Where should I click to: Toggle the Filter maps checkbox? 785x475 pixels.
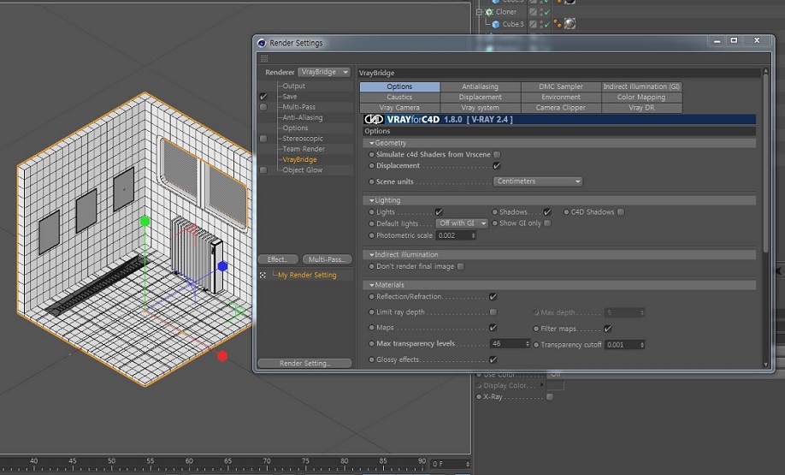pyautogui.click(x=607, y=330)
